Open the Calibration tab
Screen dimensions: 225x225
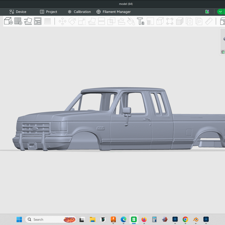(79, 12)
